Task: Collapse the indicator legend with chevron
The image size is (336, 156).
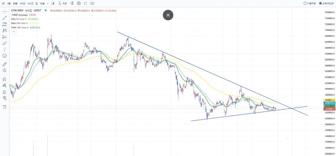Action: [x=13, y=31]
